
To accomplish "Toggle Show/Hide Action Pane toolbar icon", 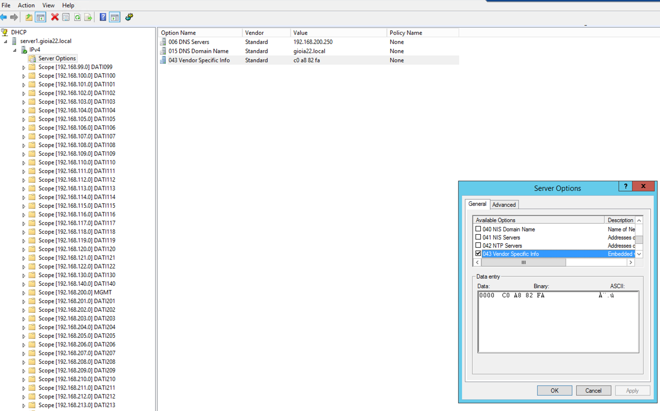I will pos(115,17).
